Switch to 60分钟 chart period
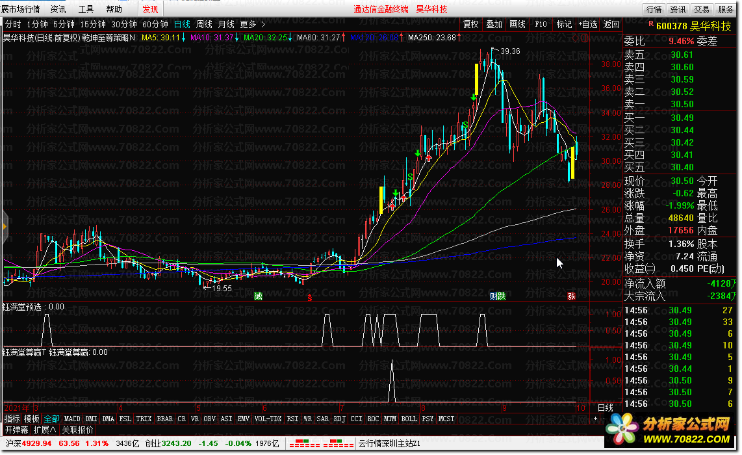 pyautogui.click(x=155, y=24)
